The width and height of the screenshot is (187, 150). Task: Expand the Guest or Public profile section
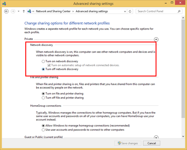[156, 137]
